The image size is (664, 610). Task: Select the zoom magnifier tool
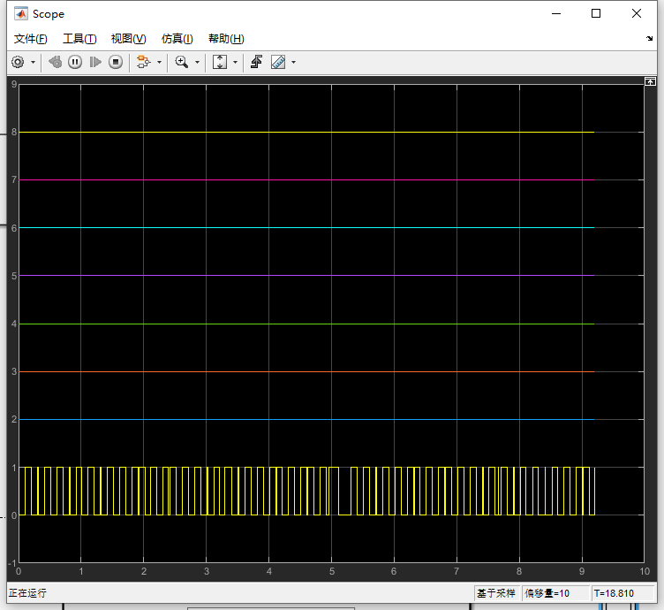click(x=182, y=62)
